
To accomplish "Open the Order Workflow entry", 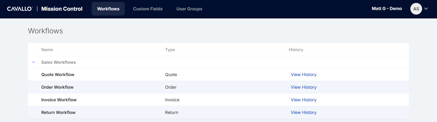I will (x=58, y=87).
